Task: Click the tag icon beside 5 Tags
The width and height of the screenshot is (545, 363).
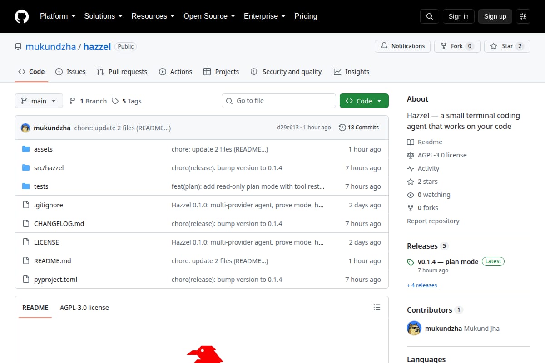Action: coord(115,101)
